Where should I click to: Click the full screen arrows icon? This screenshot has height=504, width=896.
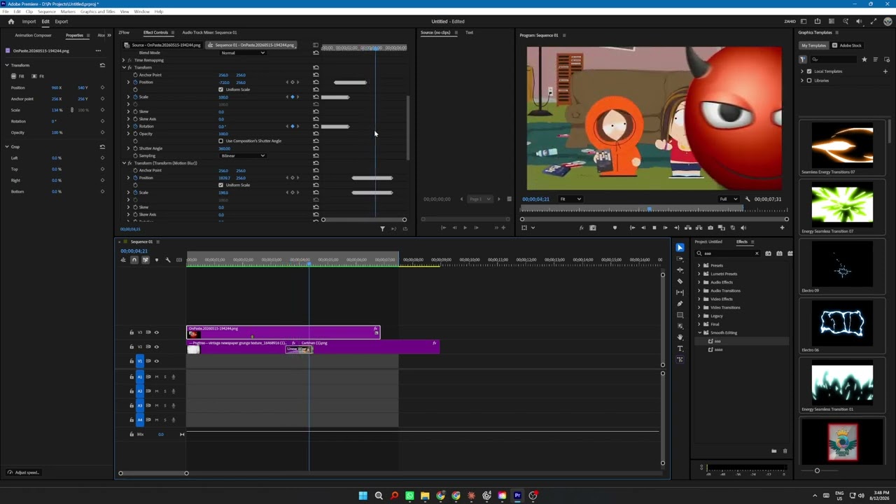873,22
